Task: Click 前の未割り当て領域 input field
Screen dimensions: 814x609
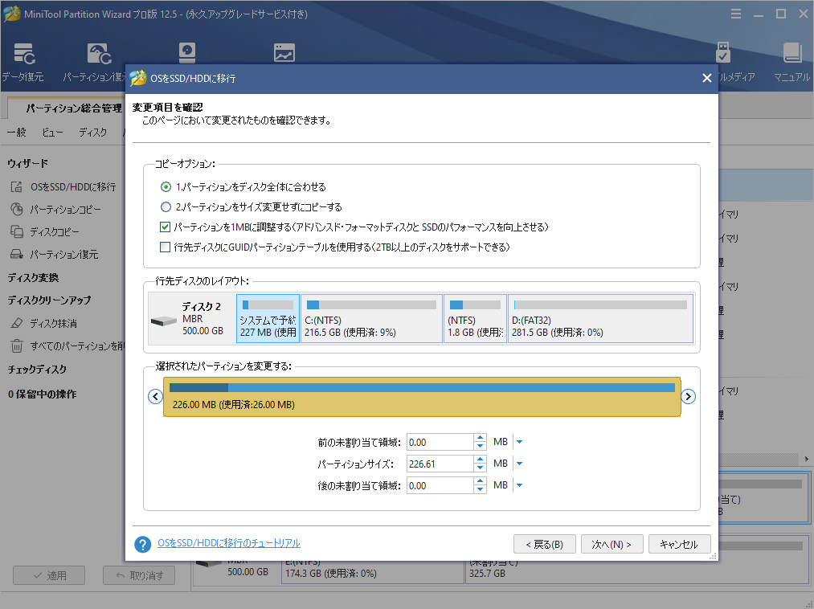Action: pyautogui.click(x=440, y=443)
